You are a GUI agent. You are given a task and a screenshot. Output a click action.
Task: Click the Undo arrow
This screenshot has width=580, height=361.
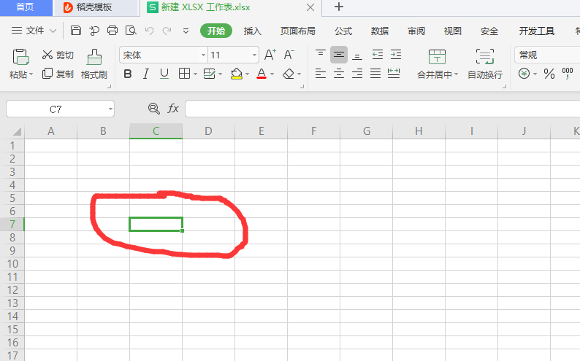149,31
